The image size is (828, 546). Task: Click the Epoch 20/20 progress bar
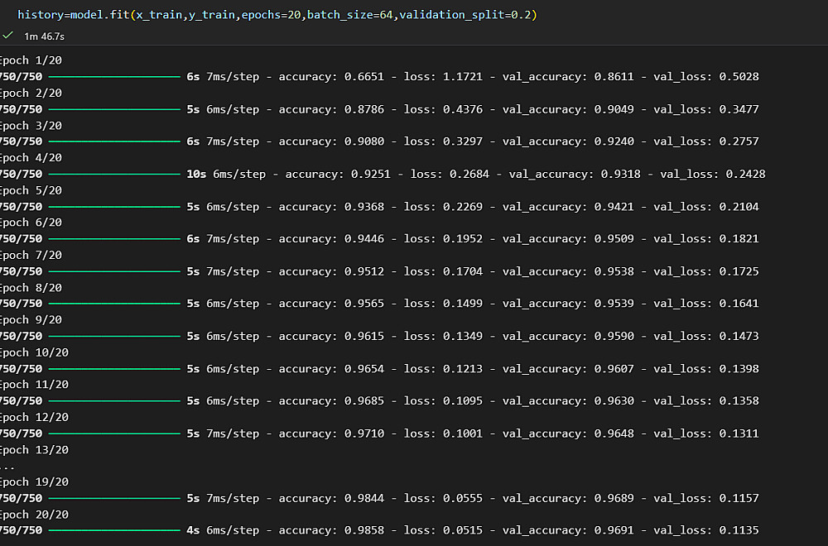(114, 531)
